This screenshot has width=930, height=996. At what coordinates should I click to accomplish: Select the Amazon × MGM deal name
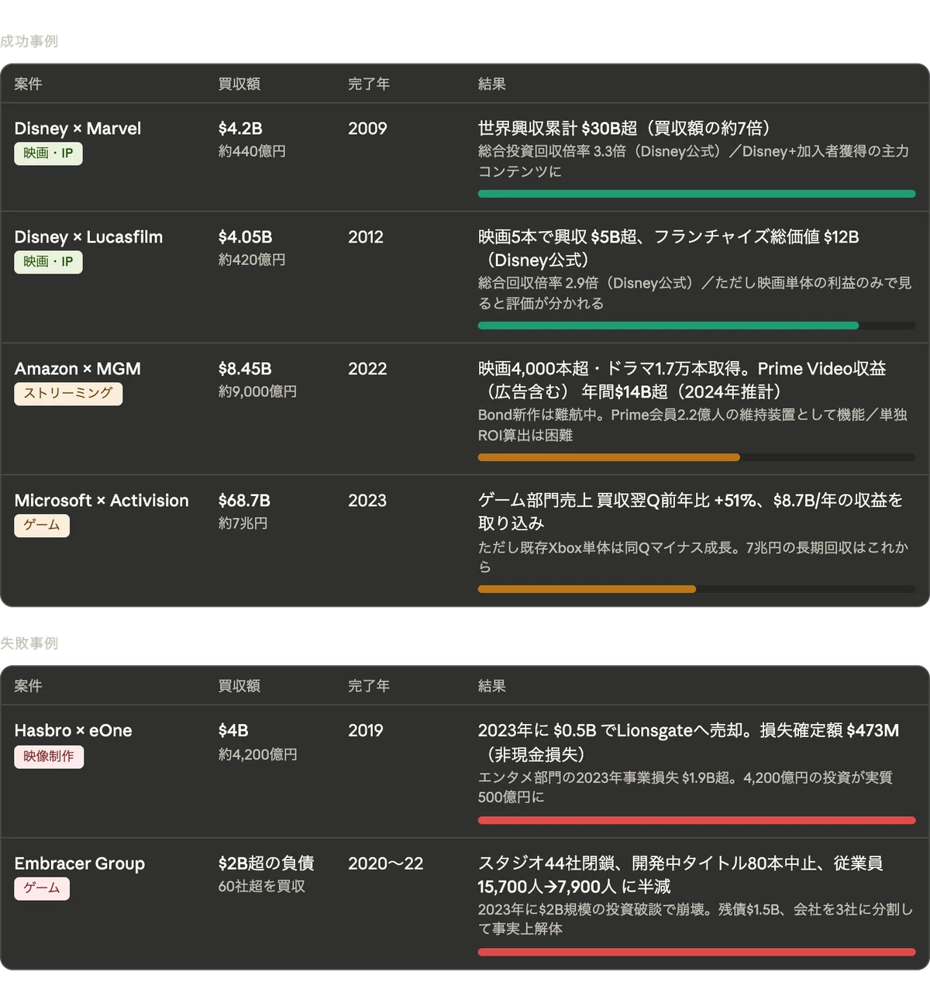(x=77, y=369)
